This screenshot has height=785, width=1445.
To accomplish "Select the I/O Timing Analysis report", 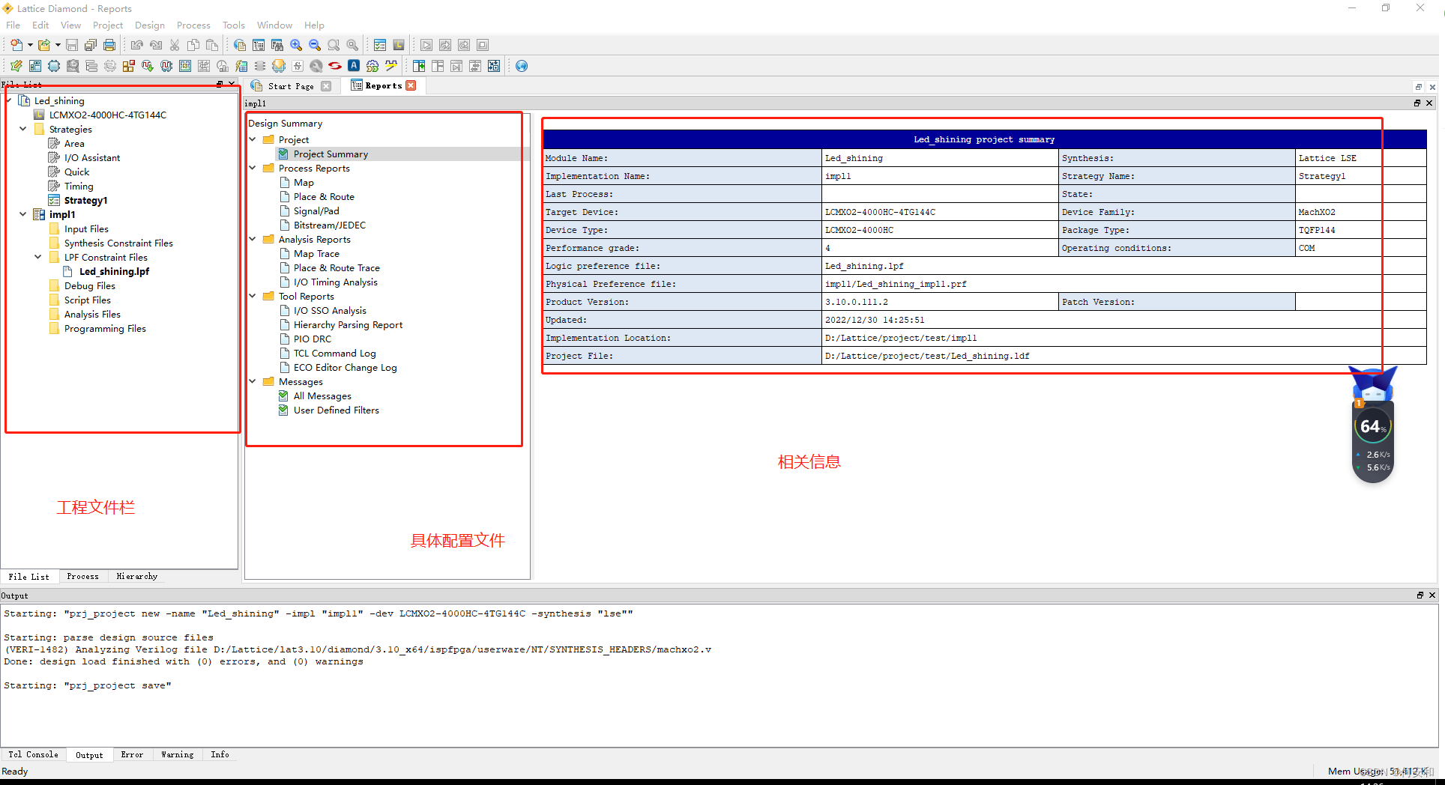I will click(x=335, y=282).
